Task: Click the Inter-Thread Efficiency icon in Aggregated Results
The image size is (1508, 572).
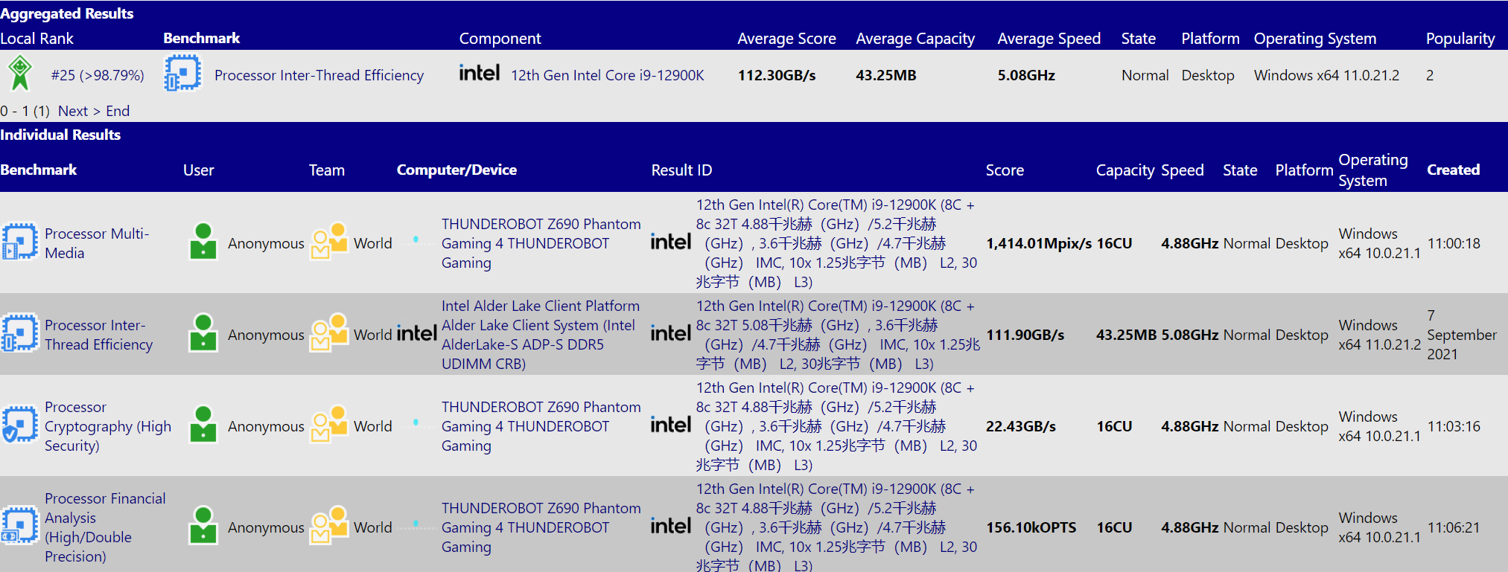Action: [x=182, y=74]
